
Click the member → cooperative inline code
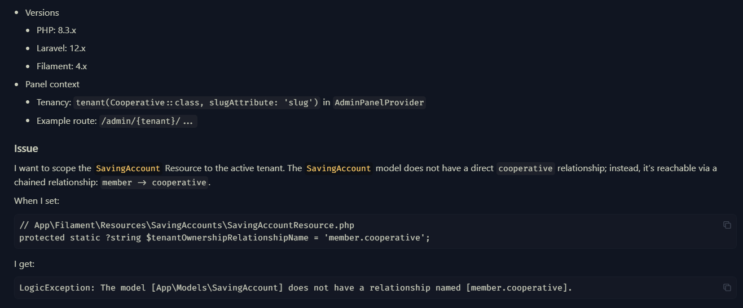tap(155, 182)
